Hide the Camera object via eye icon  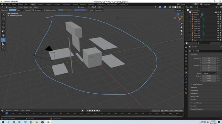pyautogui.click(x=218, y=14)
